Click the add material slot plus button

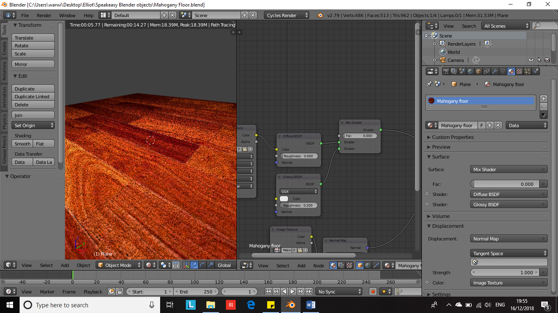[x=543, y=99]
